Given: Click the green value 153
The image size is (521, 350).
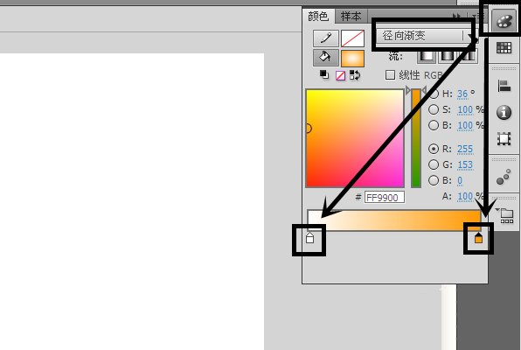Looking at the screenshot, I should coord(465,164).
